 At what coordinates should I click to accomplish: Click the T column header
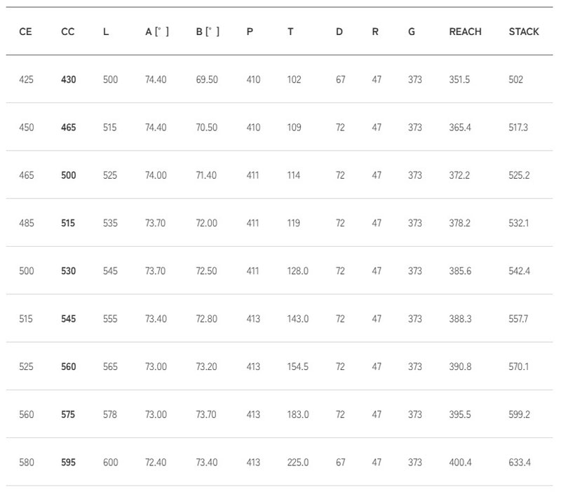click(290, 32)
